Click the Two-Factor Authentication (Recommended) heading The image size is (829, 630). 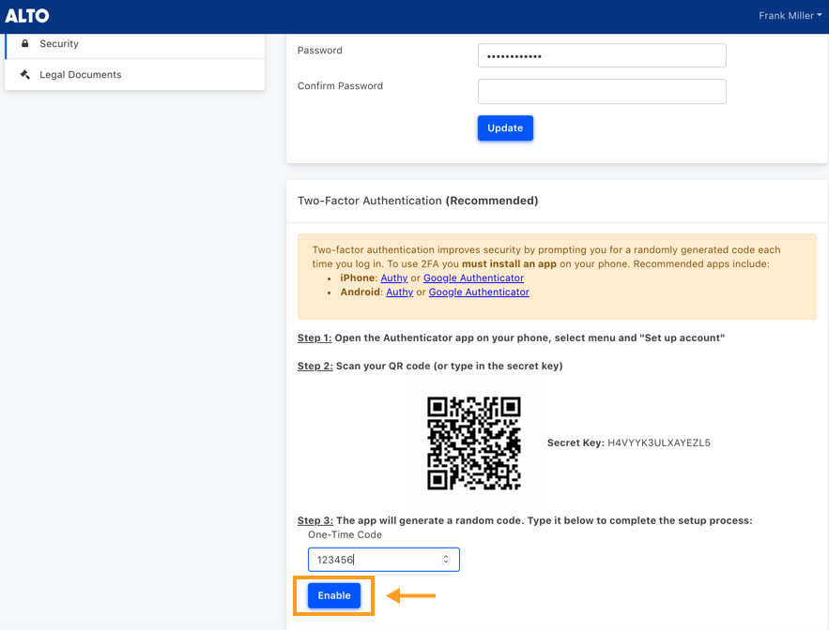(418, 201)
